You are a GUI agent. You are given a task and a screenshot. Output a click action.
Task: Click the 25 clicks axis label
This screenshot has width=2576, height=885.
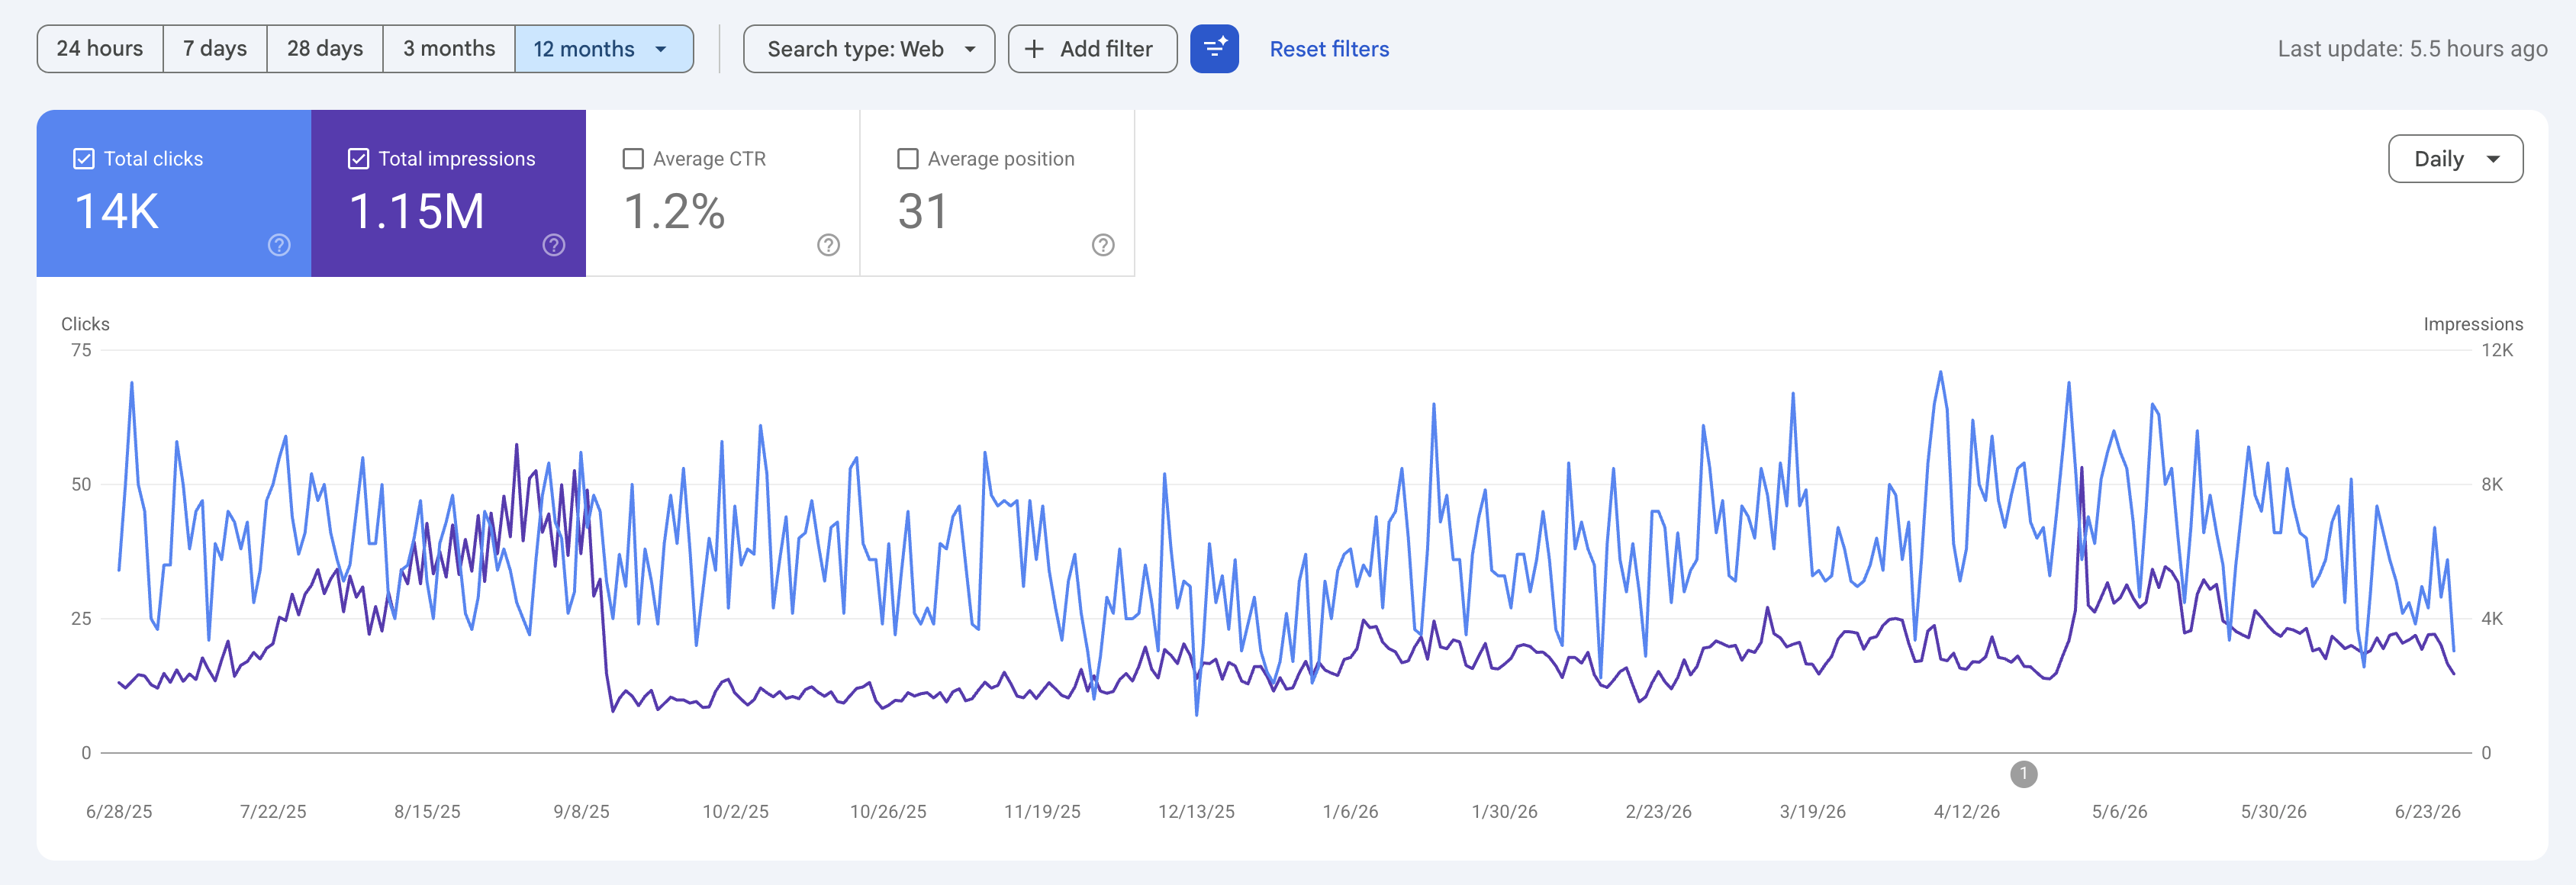click(81, 618)
